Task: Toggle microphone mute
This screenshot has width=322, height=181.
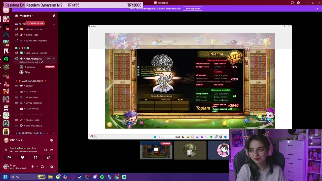Action: coord(32,167)
